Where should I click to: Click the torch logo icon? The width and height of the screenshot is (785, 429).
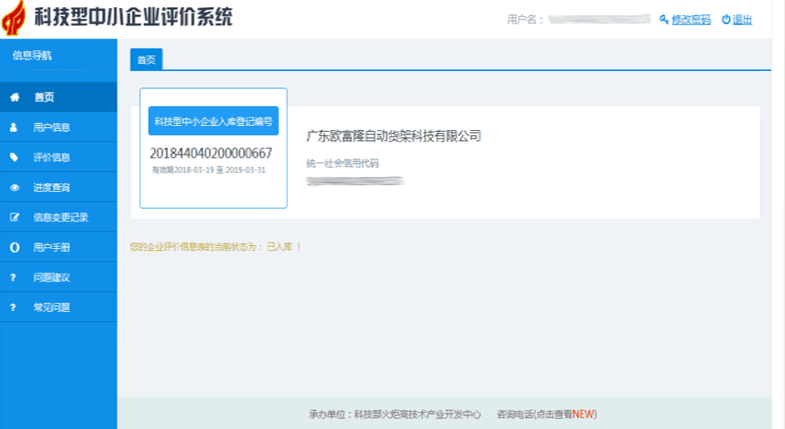point(14,18)
